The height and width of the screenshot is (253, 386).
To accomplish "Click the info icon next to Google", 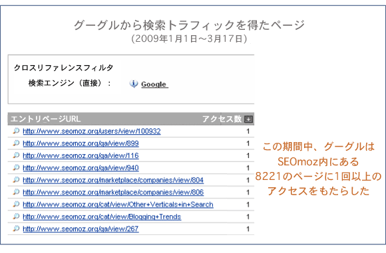I will (x=133, y=84).
